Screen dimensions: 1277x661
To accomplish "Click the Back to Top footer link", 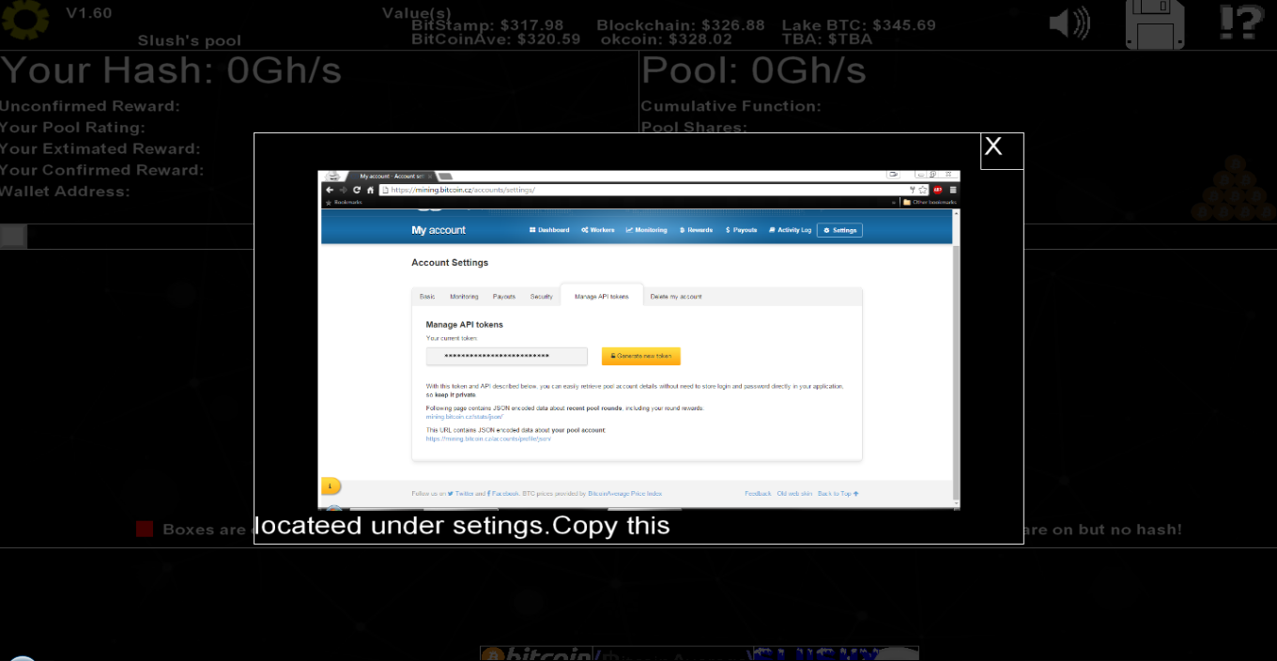I will pyautogui.click(x=839, y=493).
